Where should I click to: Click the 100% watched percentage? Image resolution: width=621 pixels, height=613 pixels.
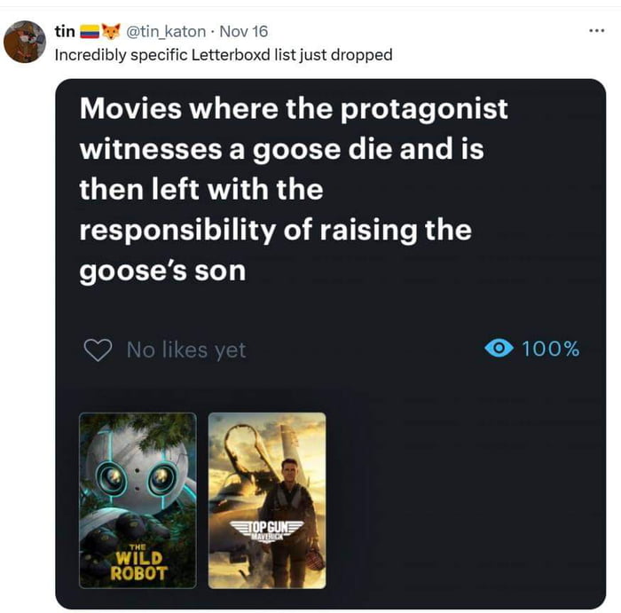click(551, 349)
